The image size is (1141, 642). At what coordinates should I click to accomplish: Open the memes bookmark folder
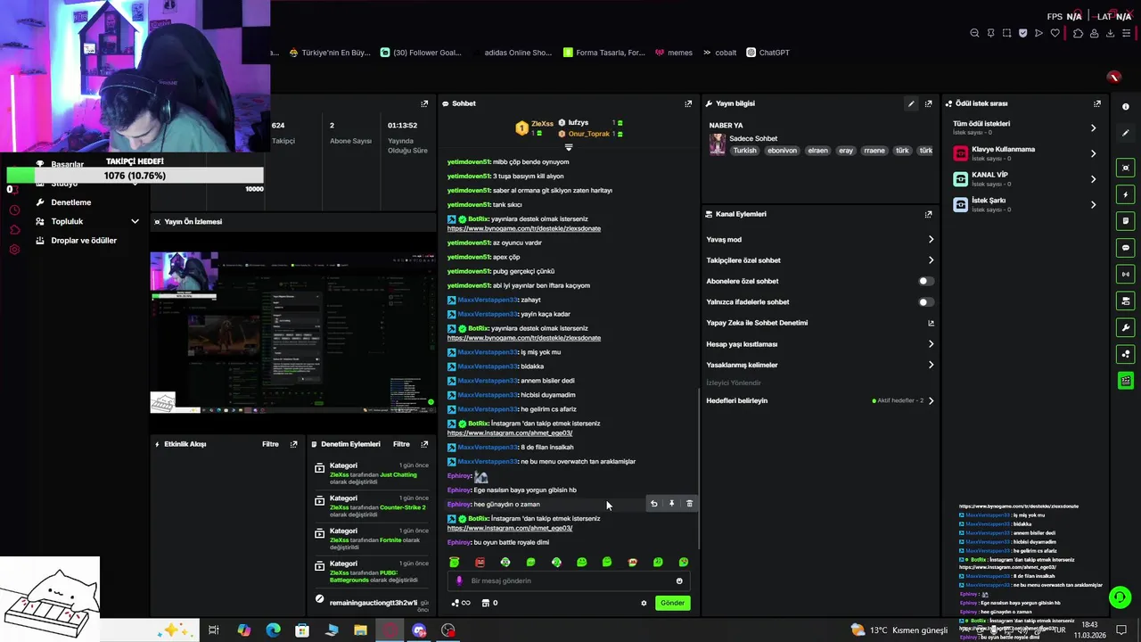pyautogui.click(x=674, y=53)
